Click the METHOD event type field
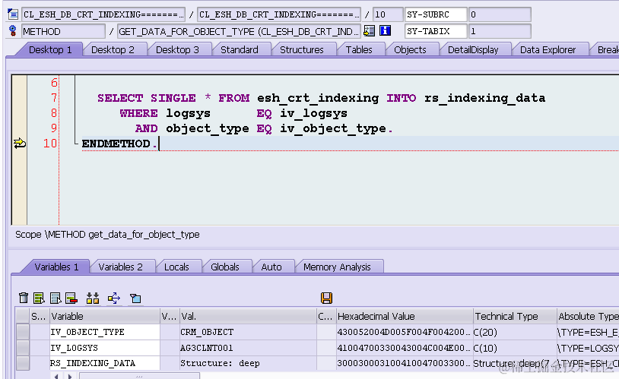Viewport: 619px width, 379px height. pos(63,31)
